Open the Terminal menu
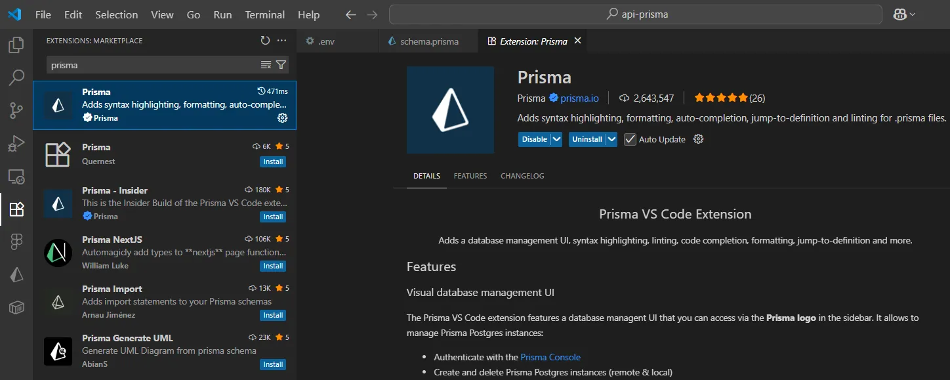 point(264,14)
